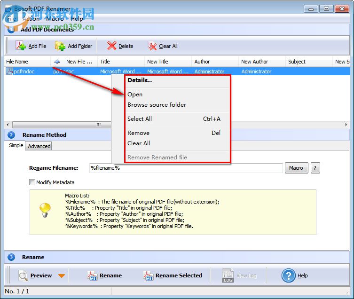354x299 pixels.
Task: Open the Help menu
Action: [77, 19]
